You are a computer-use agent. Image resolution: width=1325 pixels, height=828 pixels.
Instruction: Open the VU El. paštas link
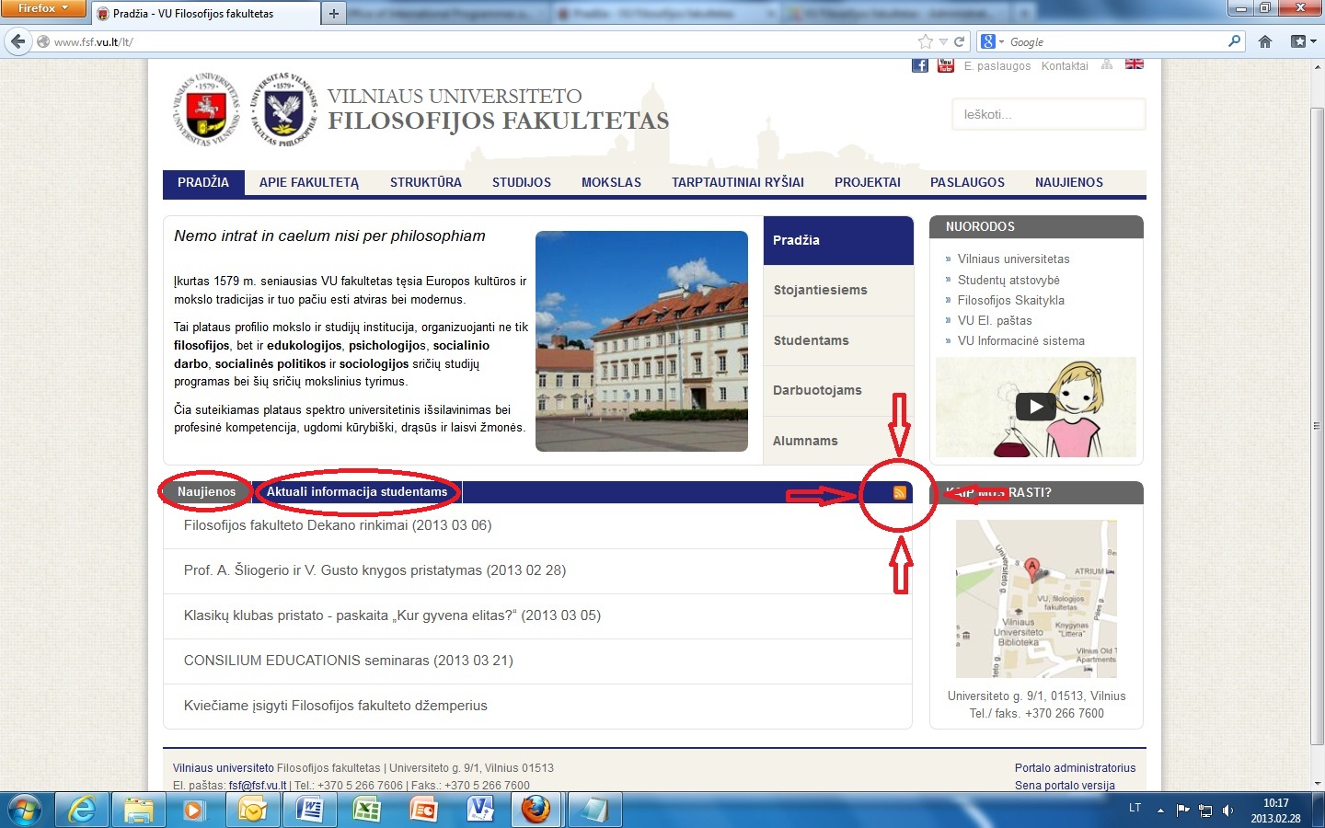coord(995,320)
